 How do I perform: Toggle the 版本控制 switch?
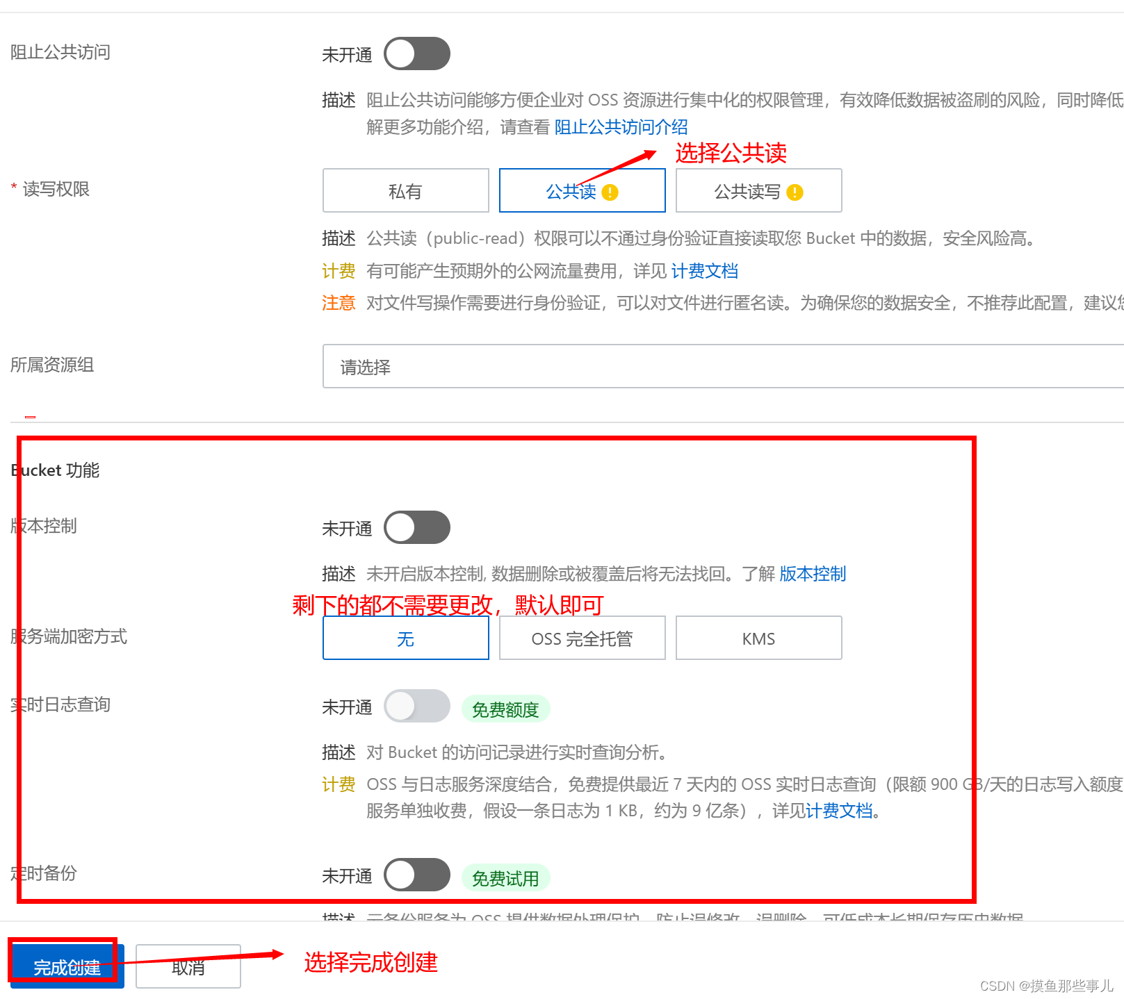pos(417,527)
